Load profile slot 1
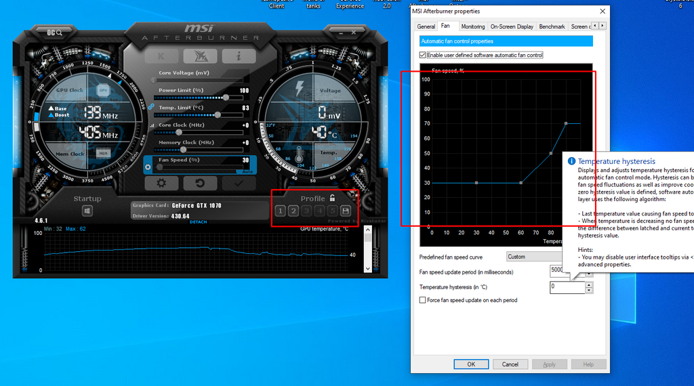Screen dimensions: 694x386 [280, 211]
